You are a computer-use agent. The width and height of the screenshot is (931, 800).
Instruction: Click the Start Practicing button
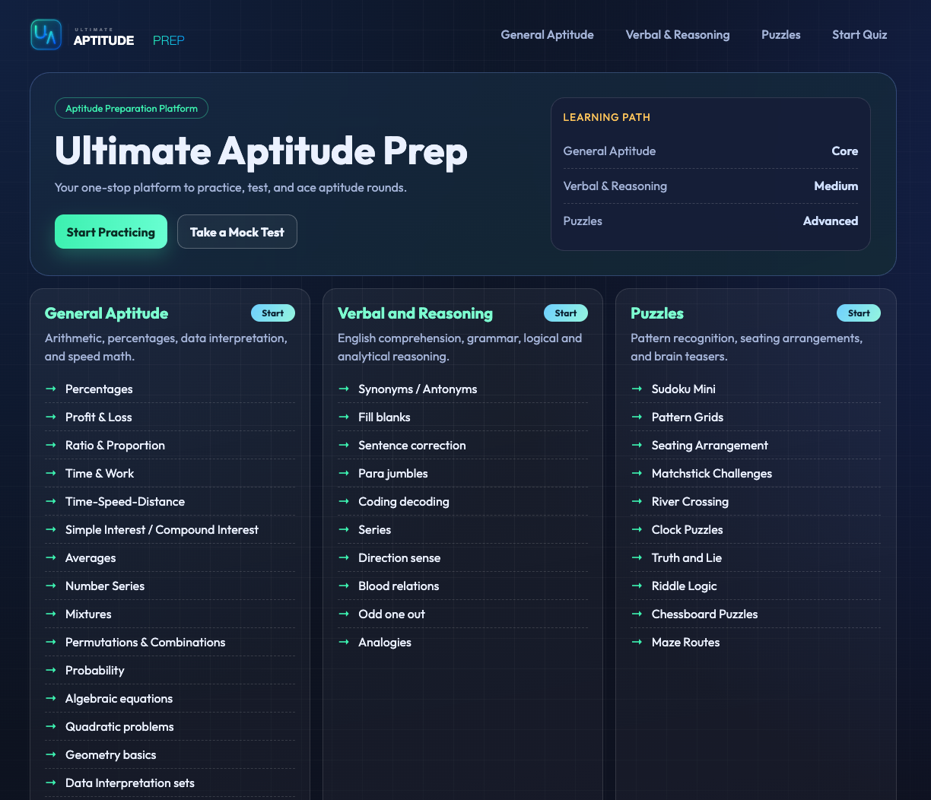tap(110, 231)
